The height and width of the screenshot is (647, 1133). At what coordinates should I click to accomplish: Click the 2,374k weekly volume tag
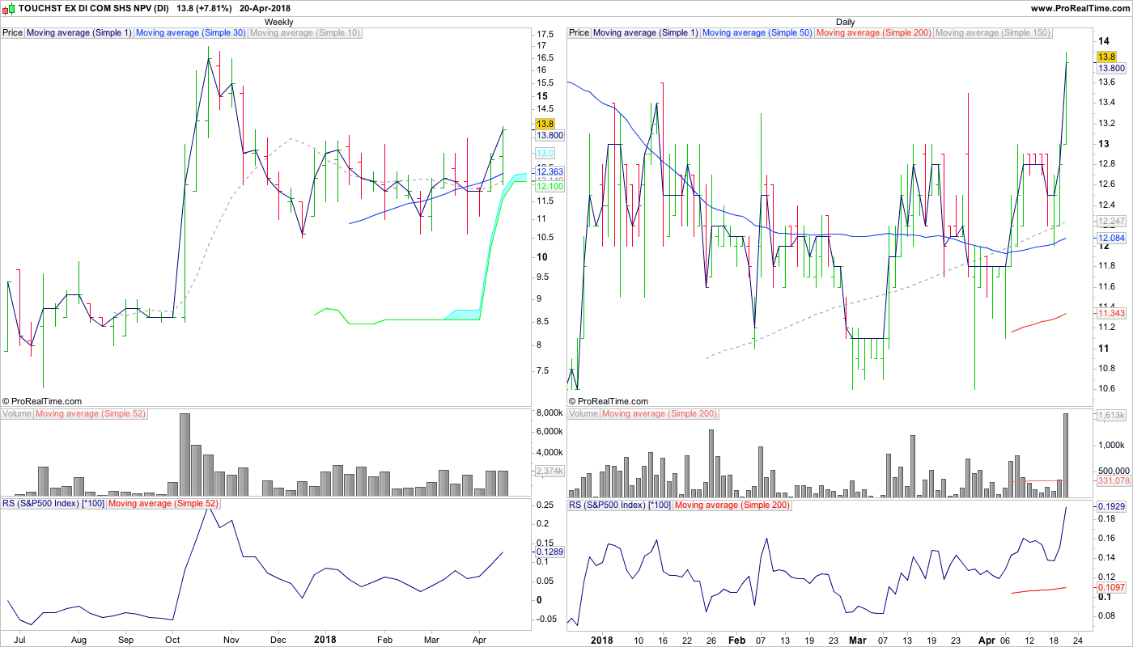click(550, 471)
